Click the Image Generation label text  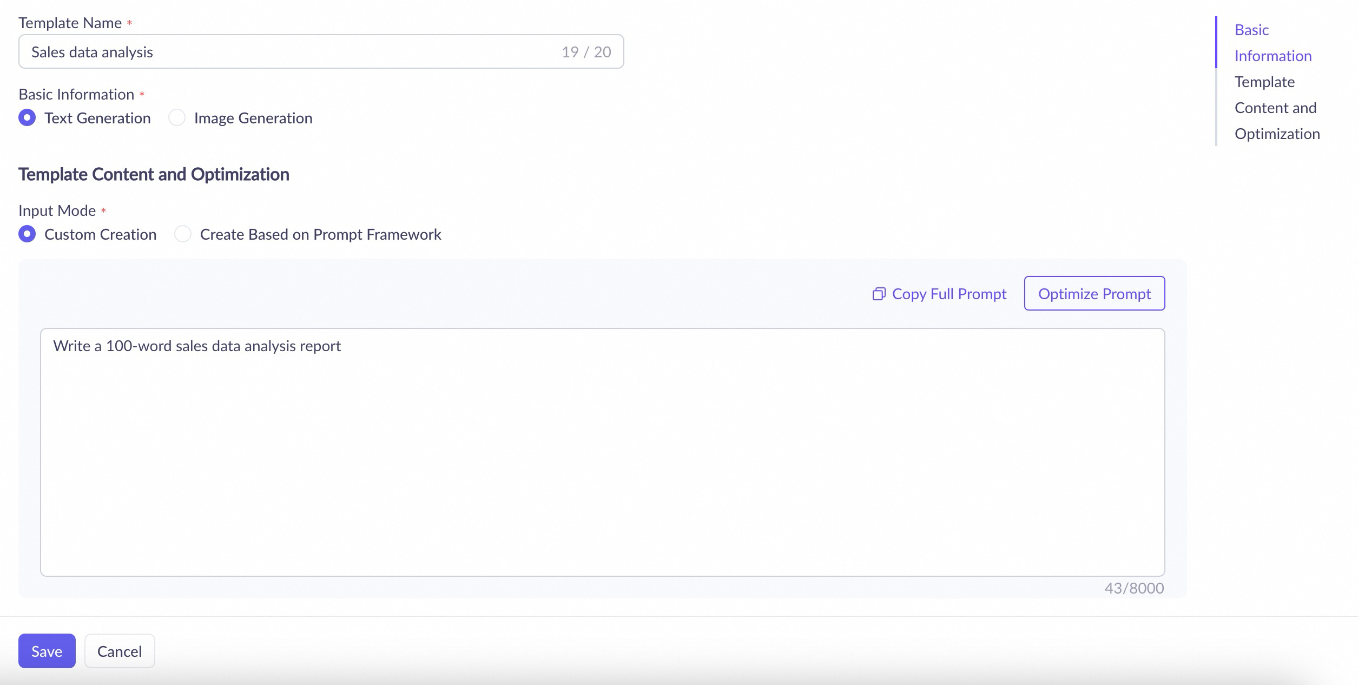point(253,118)
